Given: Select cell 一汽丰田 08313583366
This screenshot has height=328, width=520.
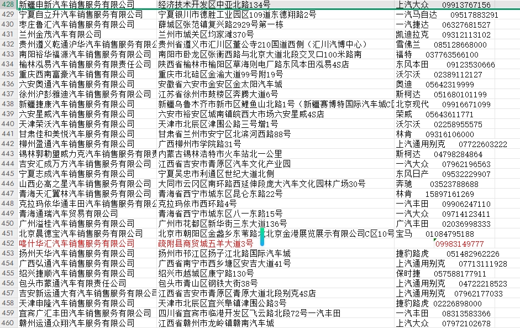Looking at the screenshot, I should tap(443, 314).
